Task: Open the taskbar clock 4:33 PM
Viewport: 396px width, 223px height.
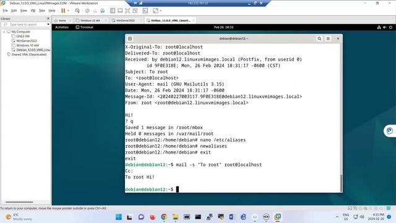Action: 376,217
